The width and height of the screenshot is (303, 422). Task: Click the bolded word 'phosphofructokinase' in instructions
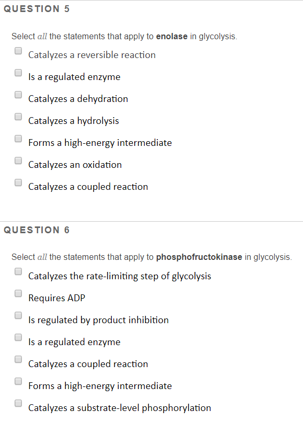199,257
